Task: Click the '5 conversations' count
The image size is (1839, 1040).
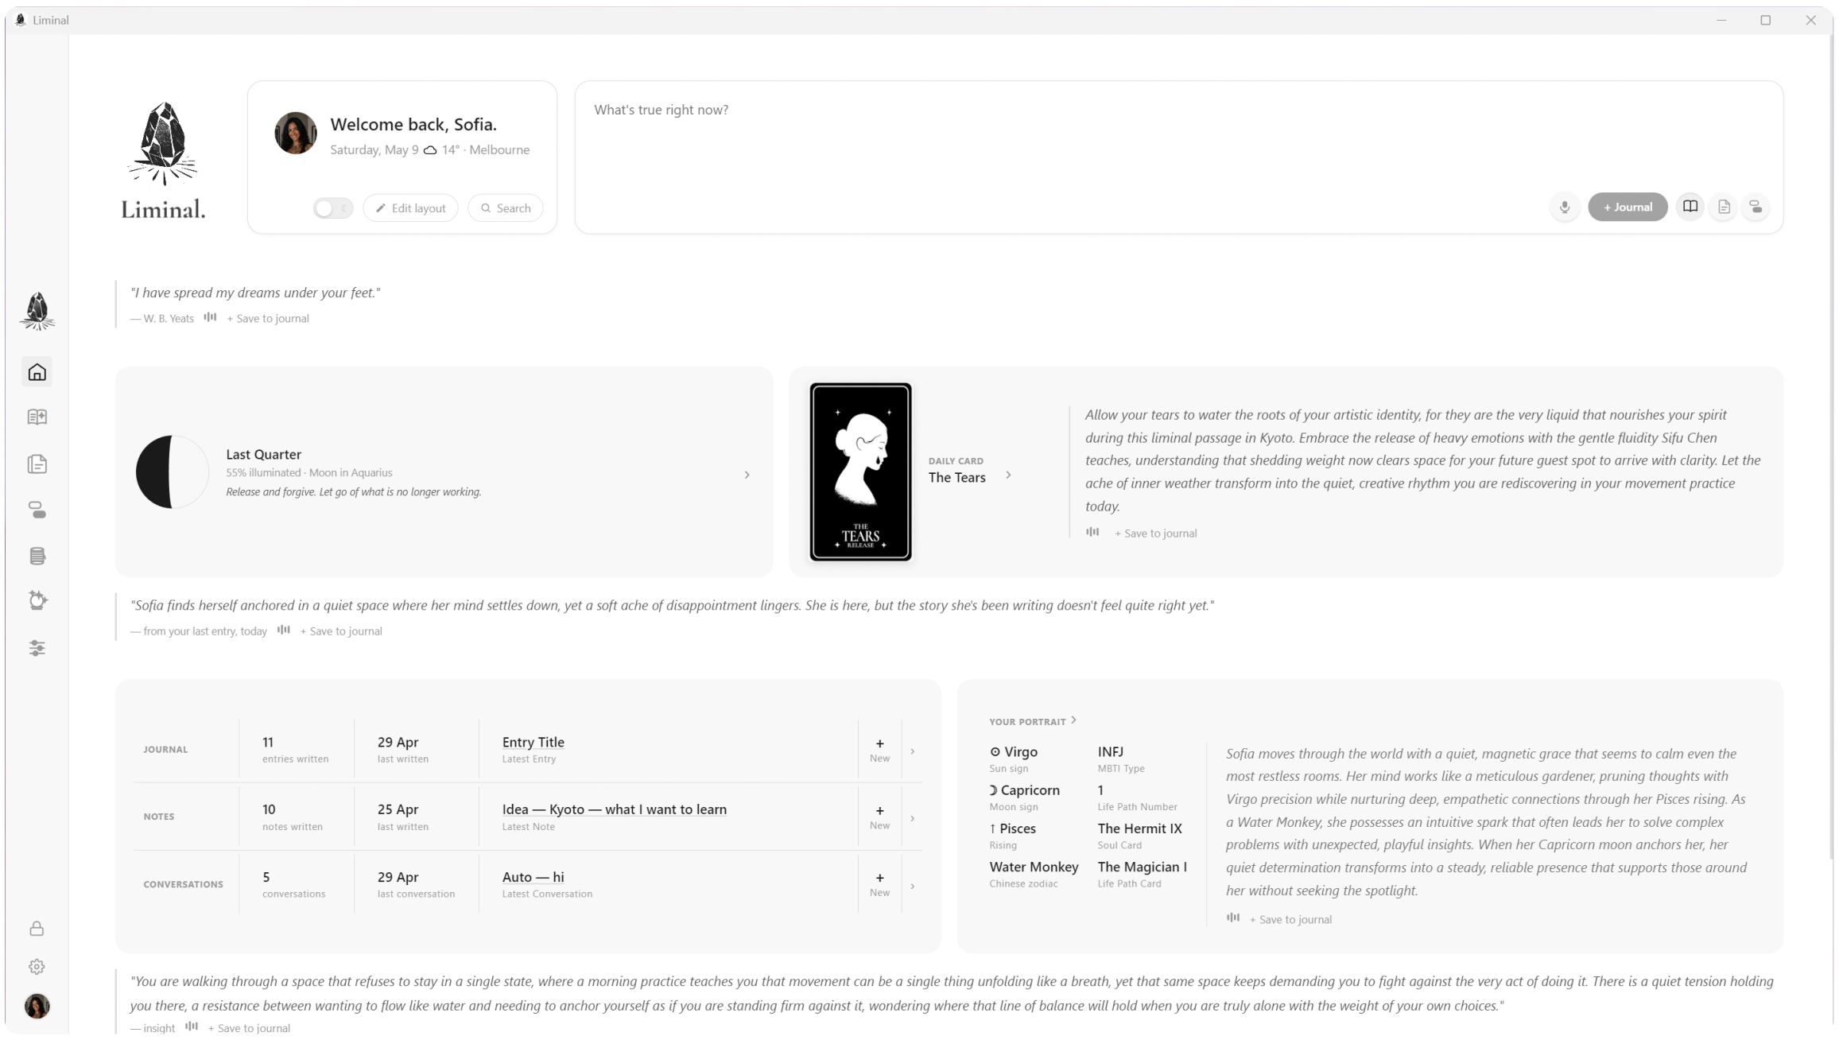Action: point(293,884)
